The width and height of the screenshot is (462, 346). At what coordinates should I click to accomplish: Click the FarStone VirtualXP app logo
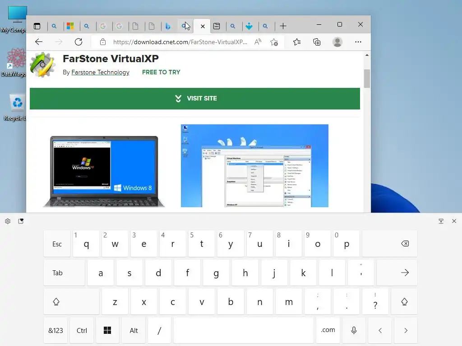[x=43, y=64]
